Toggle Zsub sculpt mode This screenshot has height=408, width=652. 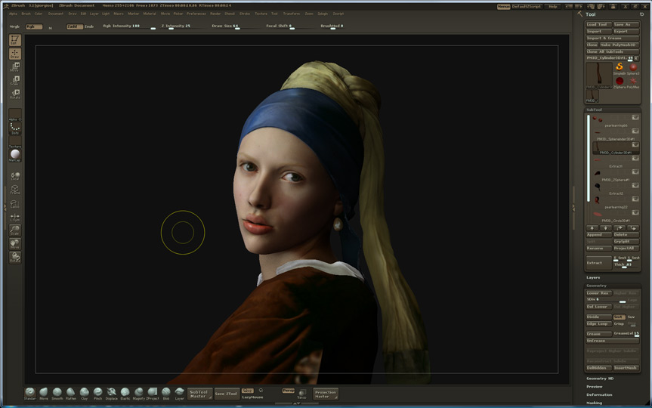(x=89, y=26)
